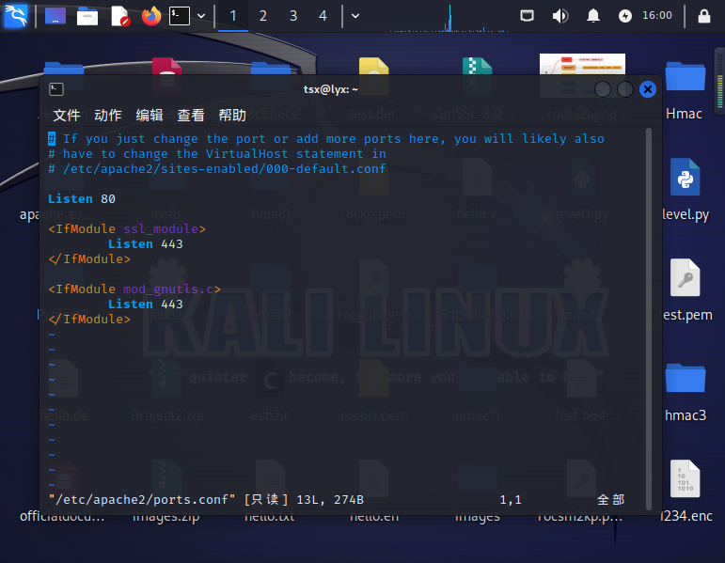Screen dimensions: 725x563
Task: Open the network connection tray icon
Action: click(528, 16)
